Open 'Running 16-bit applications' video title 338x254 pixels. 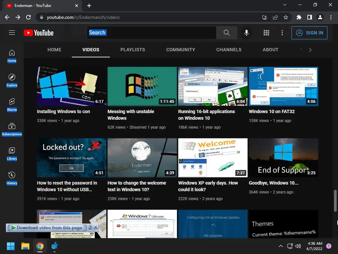click(206, 115)
